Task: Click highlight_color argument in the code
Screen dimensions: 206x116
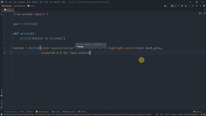Action: point(121,48)
